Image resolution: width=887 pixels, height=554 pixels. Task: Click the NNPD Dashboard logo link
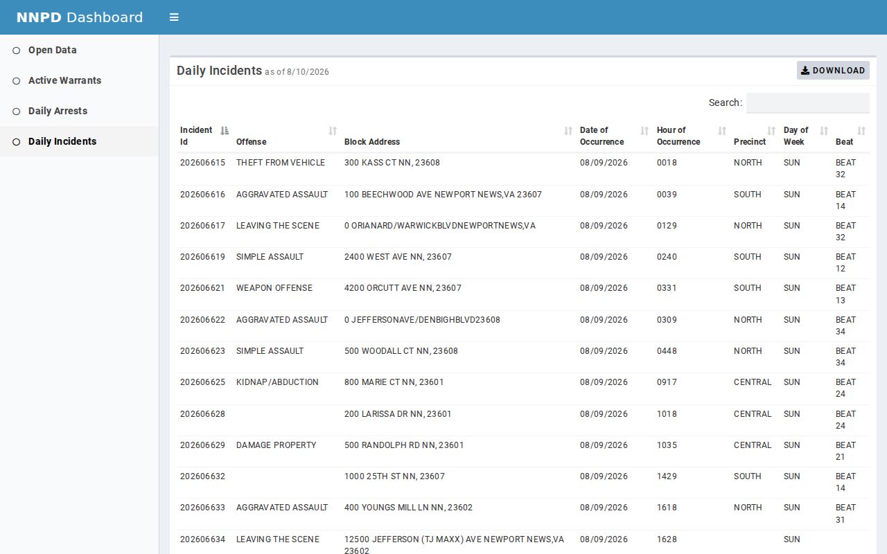[80, 17]
